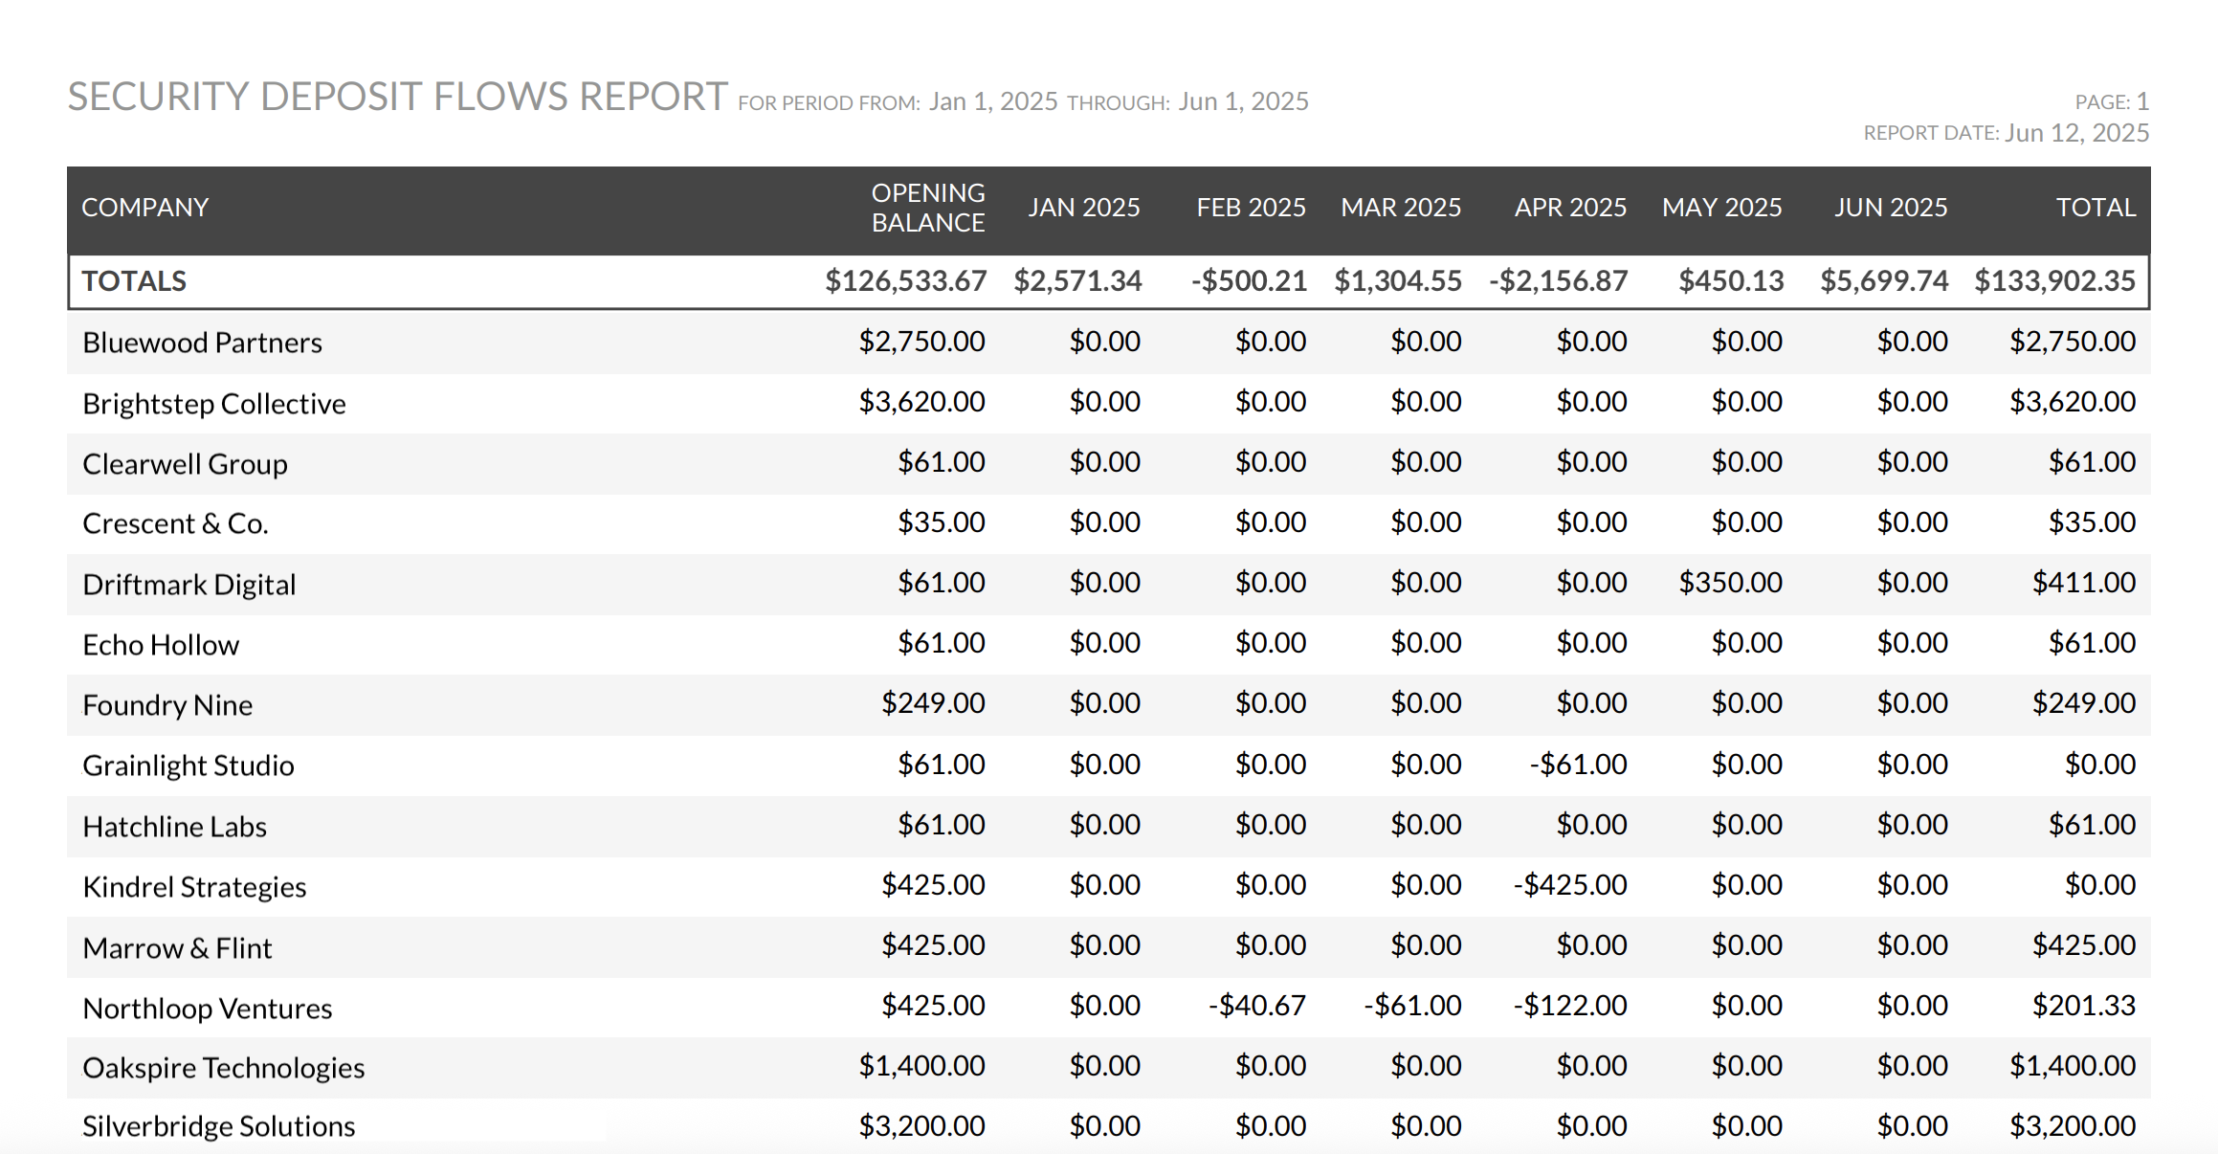2218x1154 pixels.
Task: Click the JUN 2025 column header
Action: click(1890, 208)
